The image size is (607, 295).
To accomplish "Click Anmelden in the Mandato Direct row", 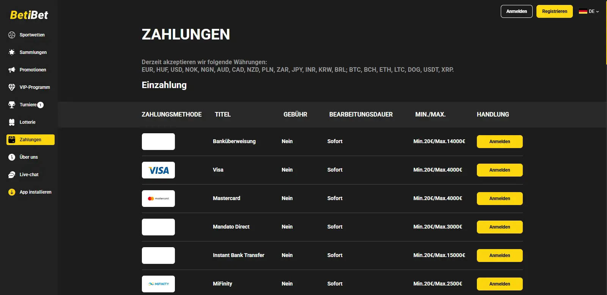I will (500, 227).
